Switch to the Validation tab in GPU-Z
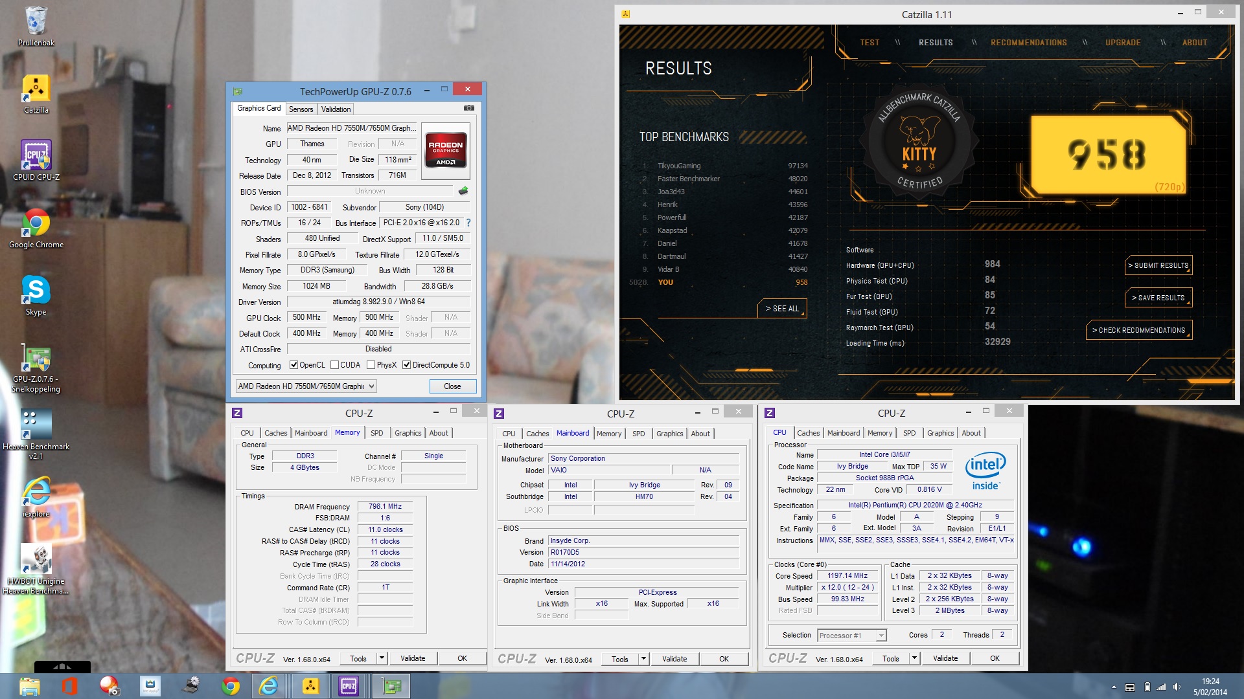The width and height of the screenshot is (1244, 699). pyautogui.click(x=336, y=109)
